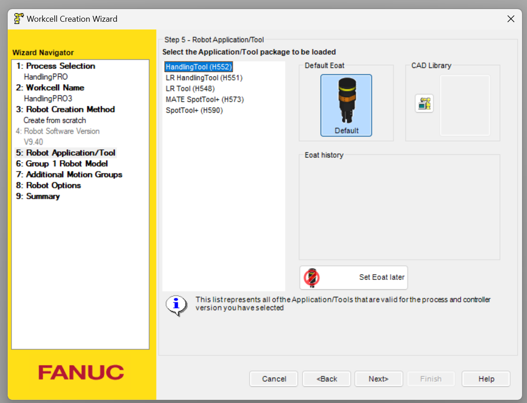Navigate to step 8: Robot Options
The image size is (527, 403).
coord(48,185)
